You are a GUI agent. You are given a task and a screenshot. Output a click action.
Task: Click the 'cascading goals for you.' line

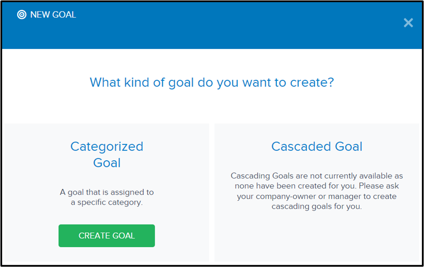point(317,206)
